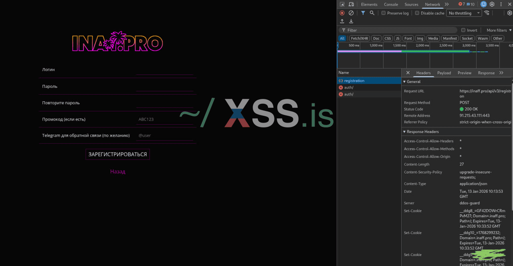Open the Response tab

[x=486, y=73]
